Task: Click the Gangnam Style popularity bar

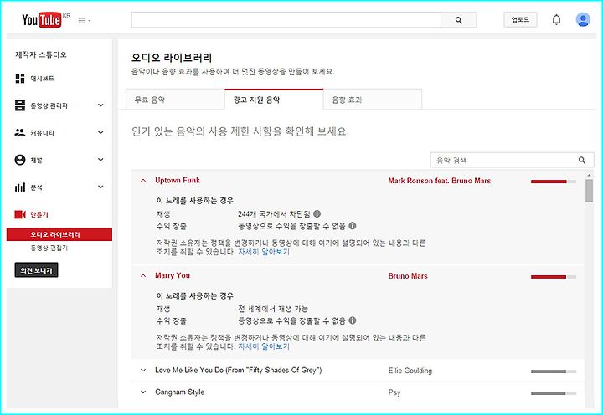Action: coord(554,393)
